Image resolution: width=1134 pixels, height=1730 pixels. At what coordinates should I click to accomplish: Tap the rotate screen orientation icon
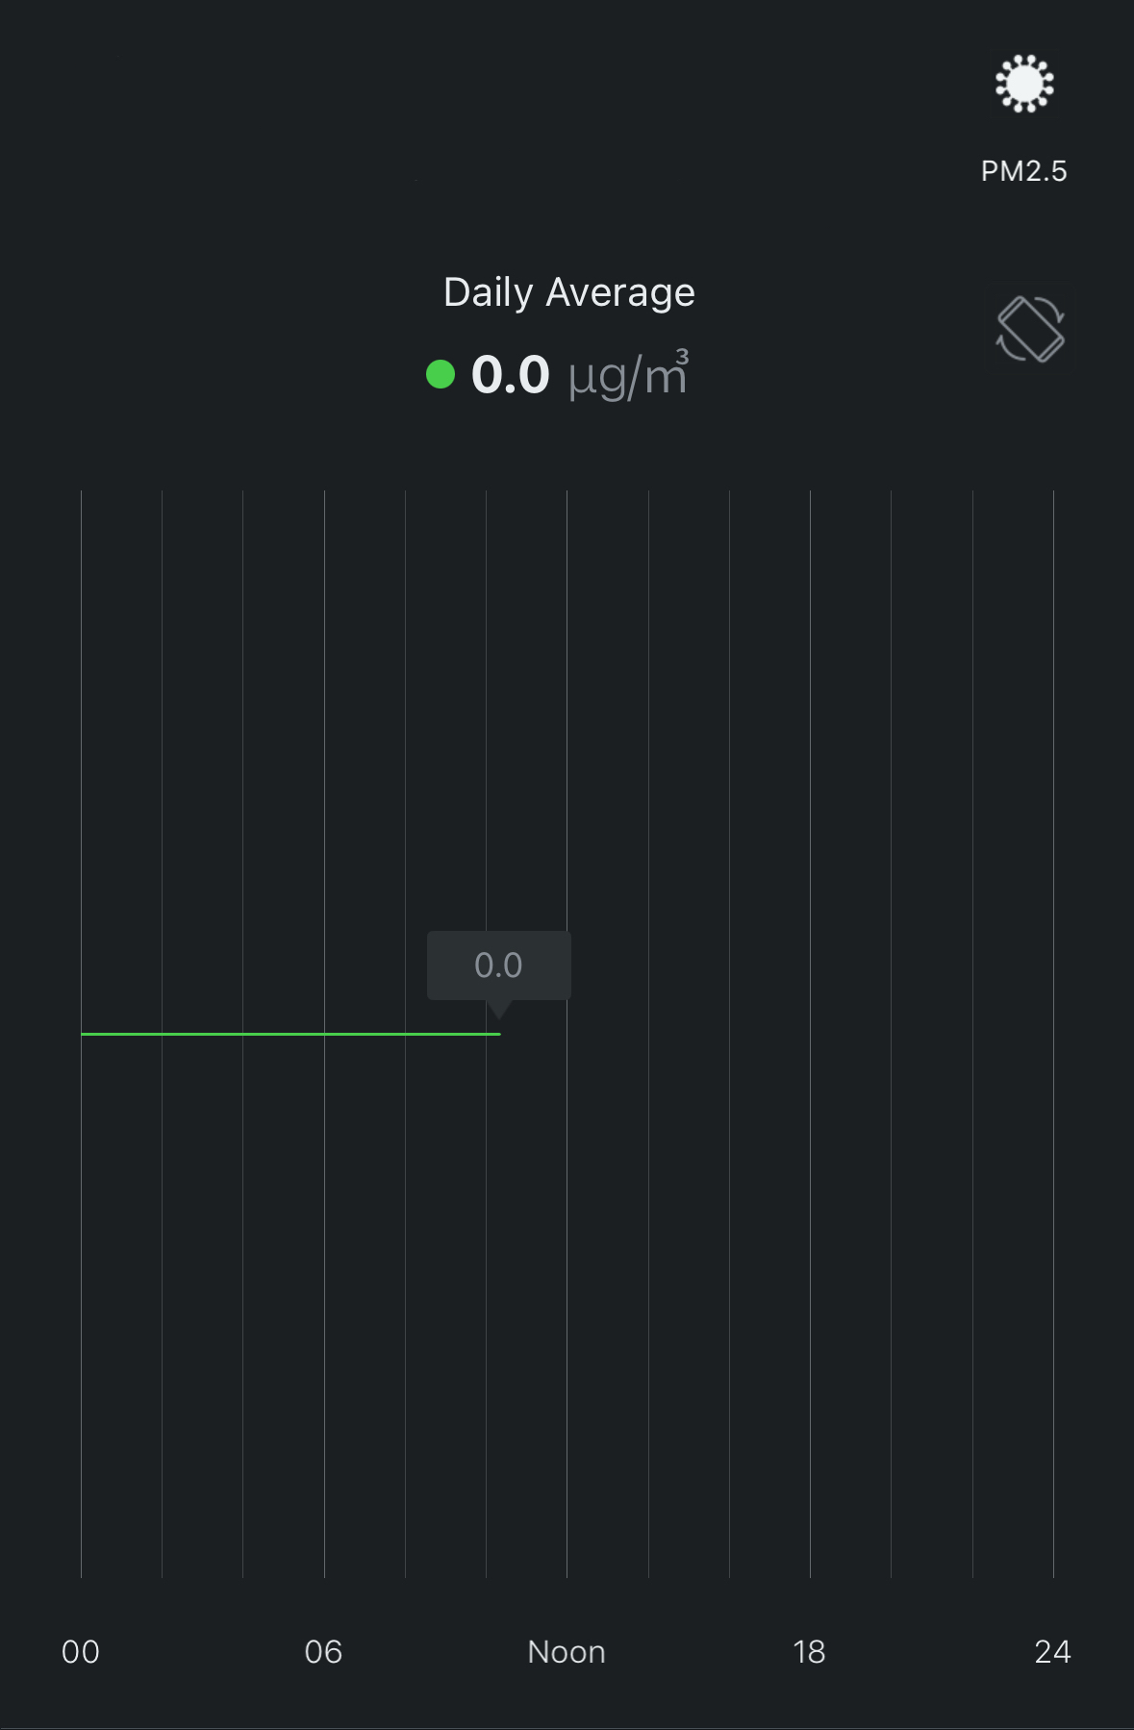tap(1029, 330)
